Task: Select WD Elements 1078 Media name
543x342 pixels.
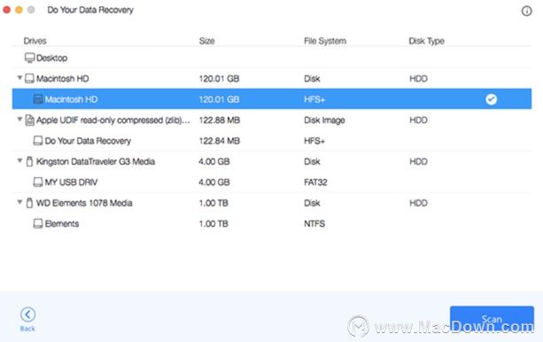Action: coord(84,203)
